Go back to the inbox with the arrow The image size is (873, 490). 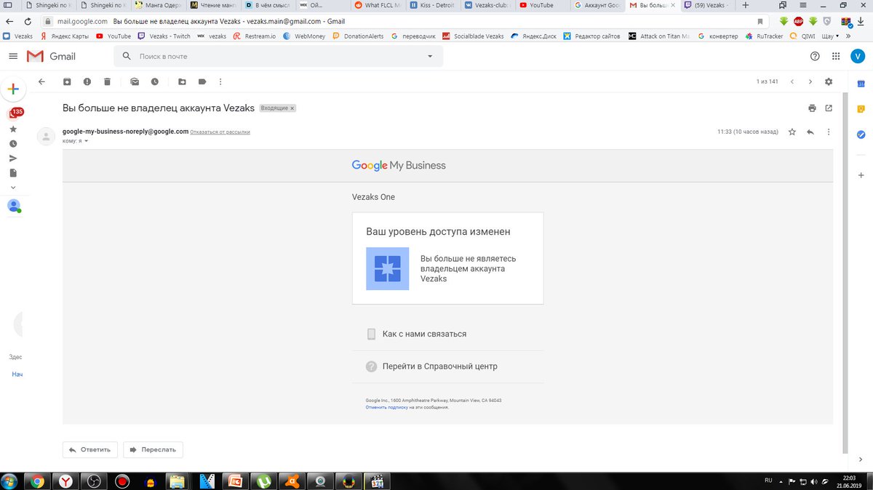pos(41,82)
